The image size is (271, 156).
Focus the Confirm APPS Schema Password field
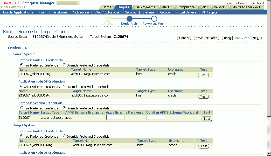point(156,117)
